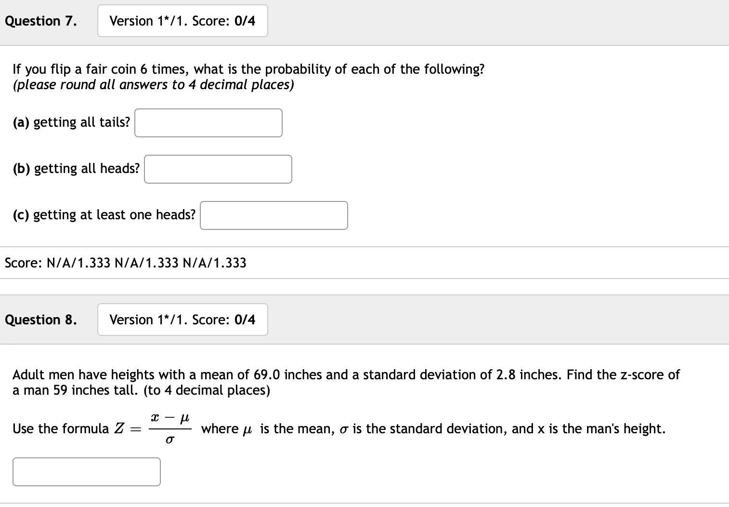Select the Question 7 heading
The height and width of the screenshot is (507, 729).
pos(40,21)
